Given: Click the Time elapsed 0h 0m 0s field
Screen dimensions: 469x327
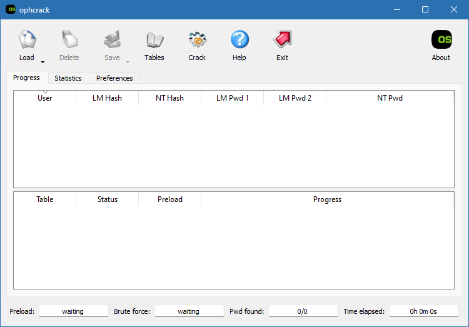Looking at the screenshot, I should tap(423, 311).
